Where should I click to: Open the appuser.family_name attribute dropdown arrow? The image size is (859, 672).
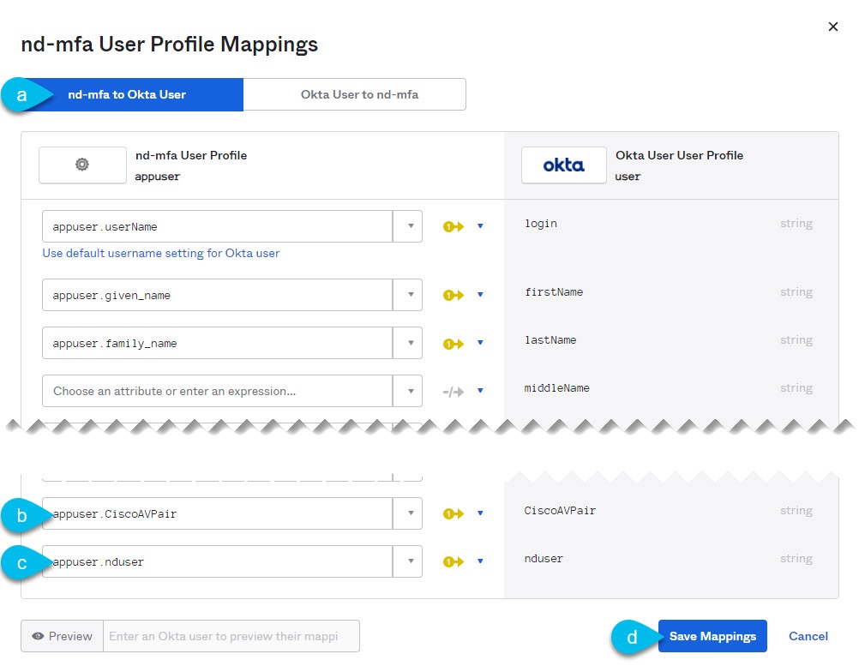point(407,343)
